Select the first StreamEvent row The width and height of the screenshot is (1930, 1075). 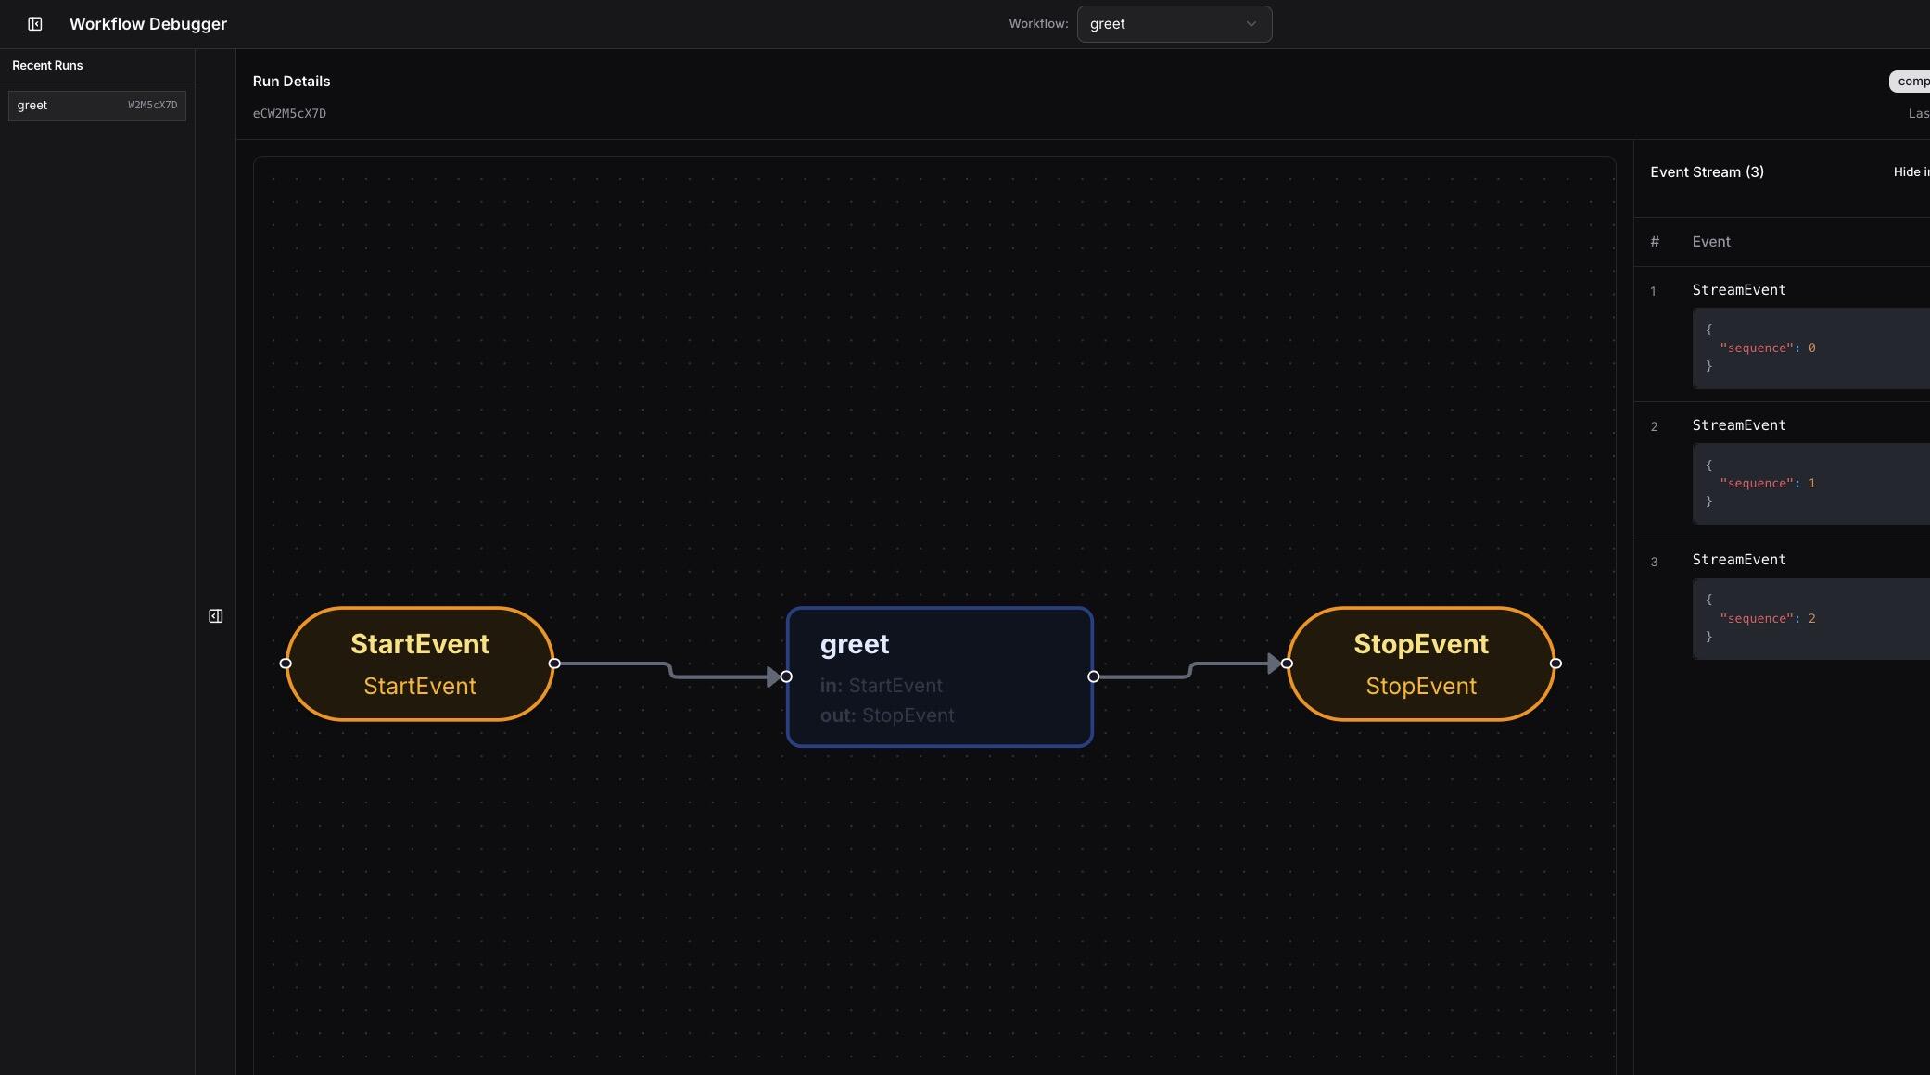click(1739, 290)
